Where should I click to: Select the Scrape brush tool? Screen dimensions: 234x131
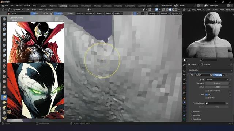pyautogui.click(x=4, y=82)
